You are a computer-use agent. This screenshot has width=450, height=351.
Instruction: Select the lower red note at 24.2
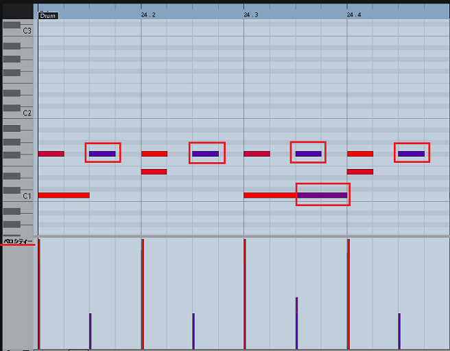(154, 171)
